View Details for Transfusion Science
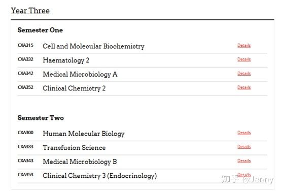This screenshot has height=192, width=281. click(x=244, y=147)
